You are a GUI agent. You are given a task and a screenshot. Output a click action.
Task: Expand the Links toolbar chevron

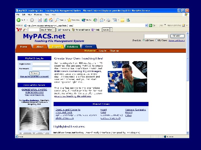165,25
